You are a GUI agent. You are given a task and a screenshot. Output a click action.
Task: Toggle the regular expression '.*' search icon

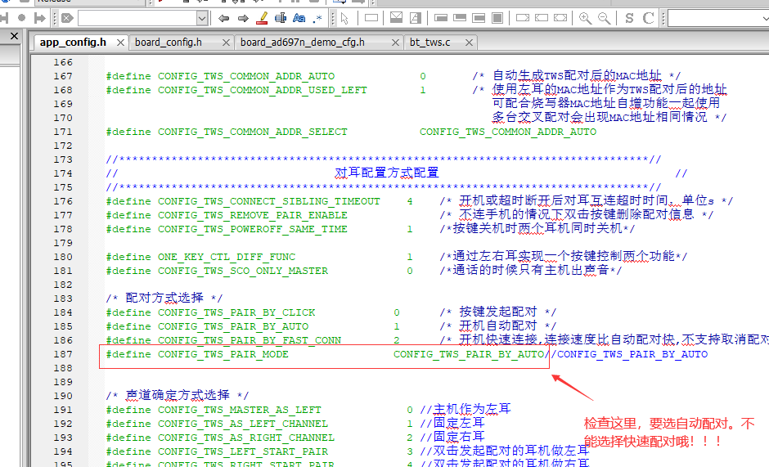click(x=317, y=19)
